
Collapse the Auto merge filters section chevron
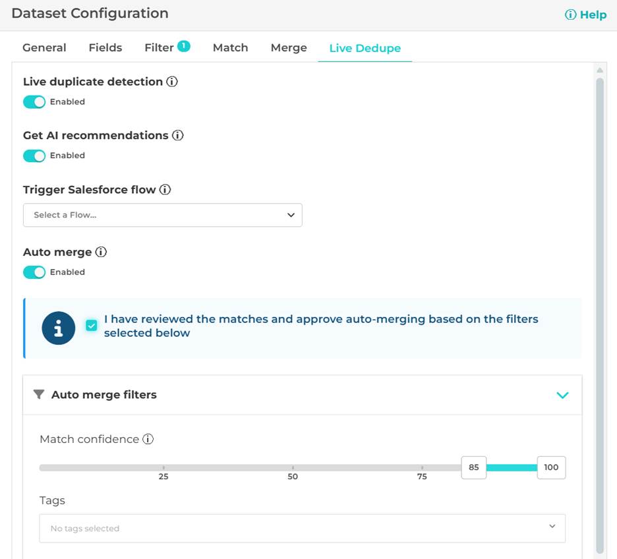coord(562,395)
